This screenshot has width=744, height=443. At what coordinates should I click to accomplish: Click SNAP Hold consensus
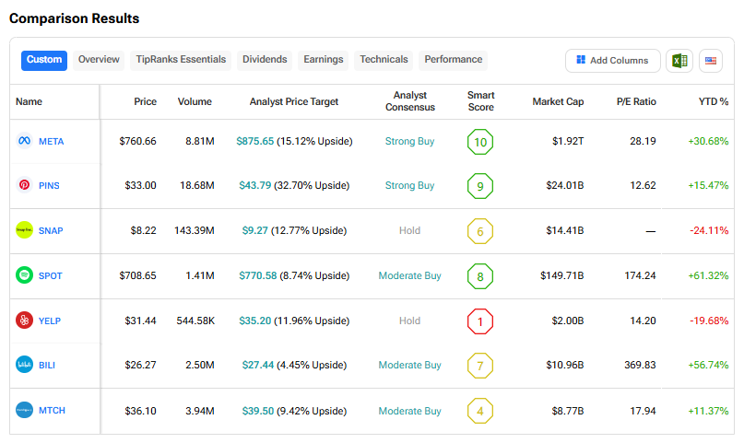409,231
